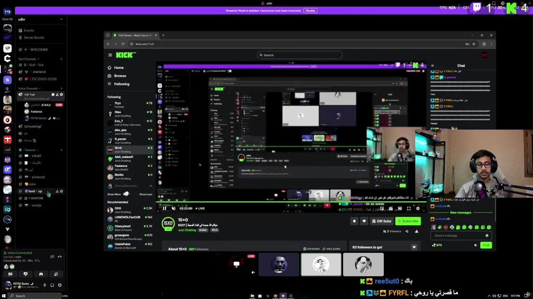This screenshot has height=299, width=533.
Task: Enter fullscreen on Kick player
Action: (409, 208)
